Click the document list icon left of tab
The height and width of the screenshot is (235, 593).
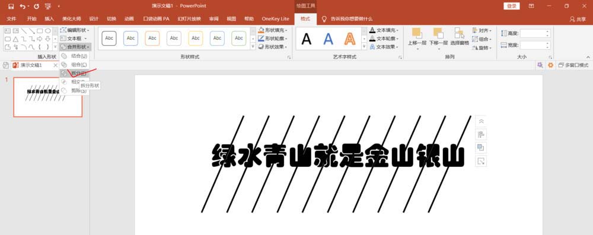(6, 65)
